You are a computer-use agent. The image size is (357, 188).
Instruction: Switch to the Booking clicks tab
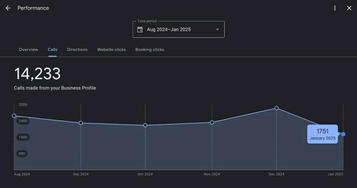[x=149, y=50]
